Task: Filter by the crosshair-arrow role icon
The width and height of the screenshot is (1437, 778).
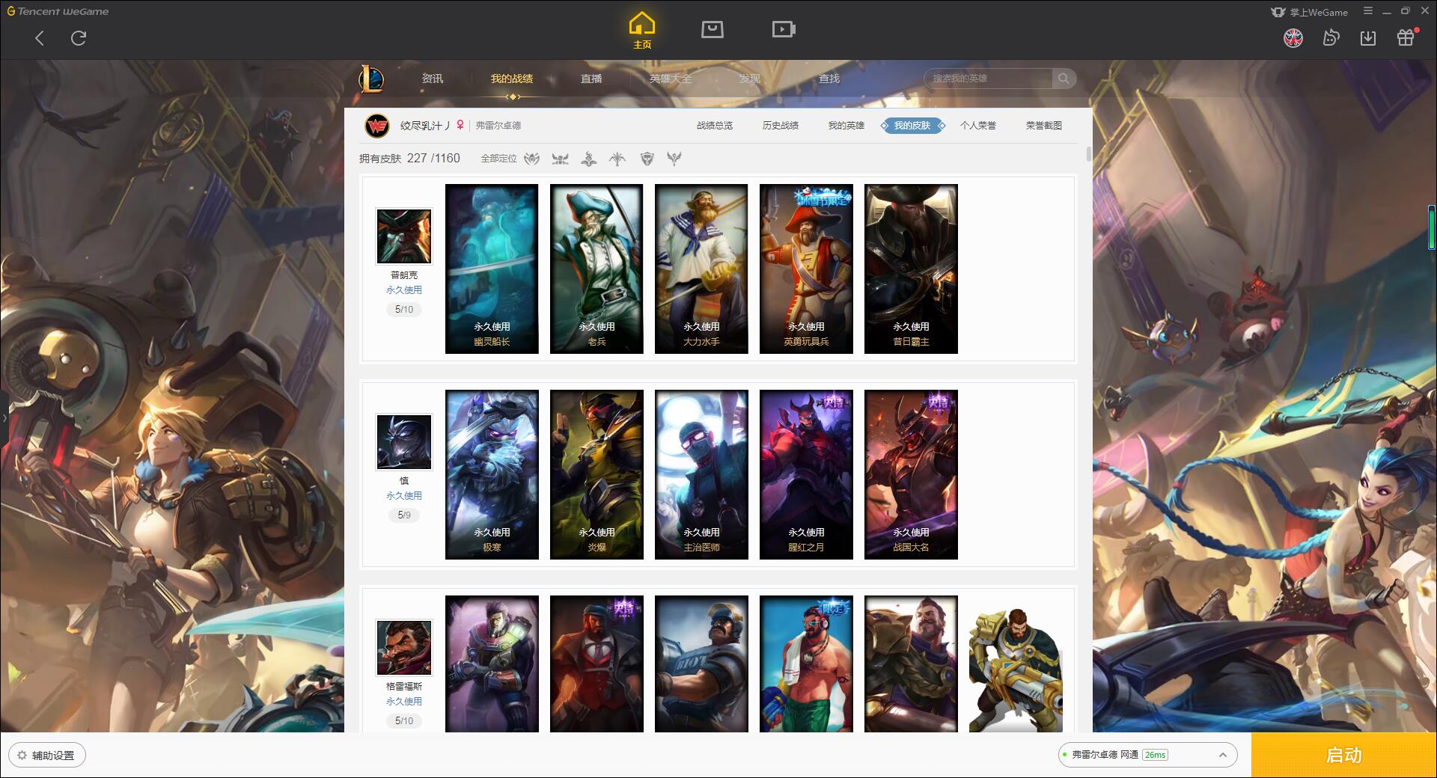Action: (x=617, y=159)
